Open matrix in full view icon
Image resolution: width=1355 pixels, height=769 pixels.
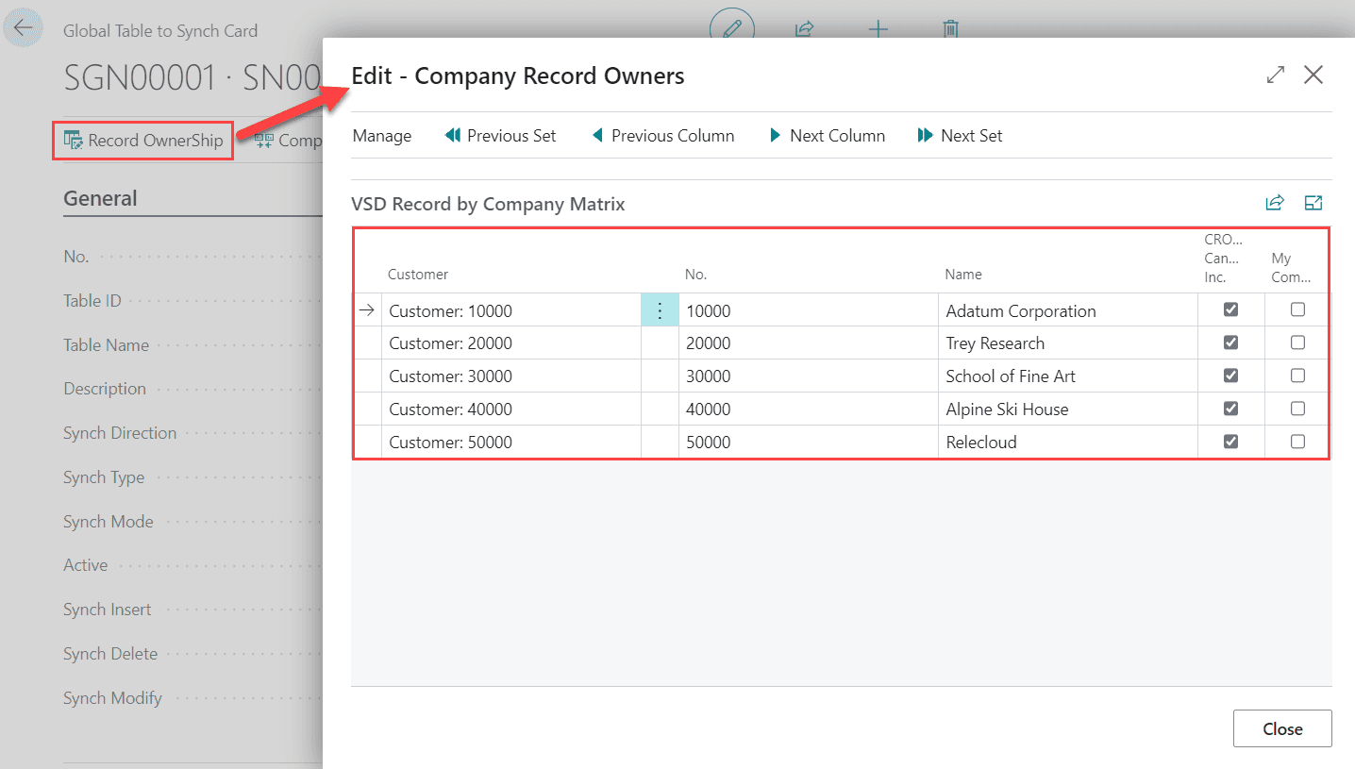1313,203
